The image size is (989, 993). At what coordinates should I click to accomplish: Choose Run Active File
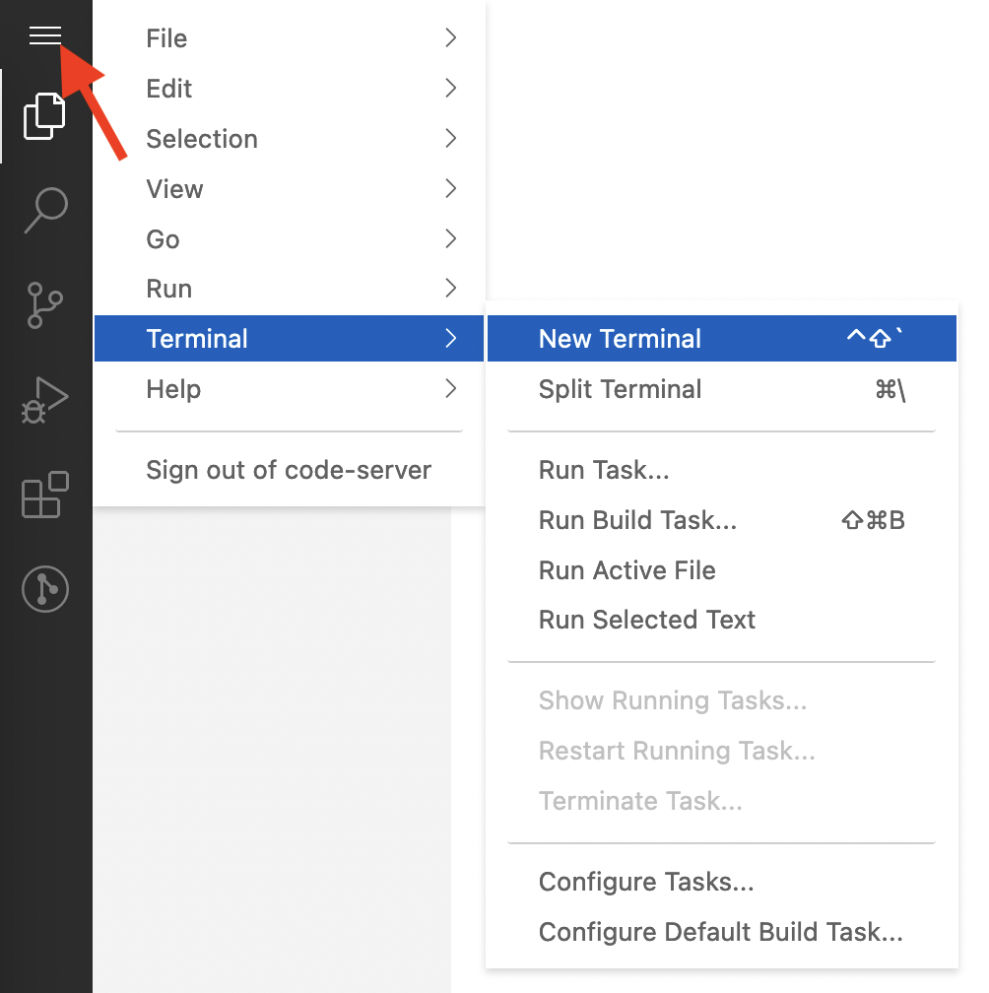pyautogui.click(x=626, y=570)
